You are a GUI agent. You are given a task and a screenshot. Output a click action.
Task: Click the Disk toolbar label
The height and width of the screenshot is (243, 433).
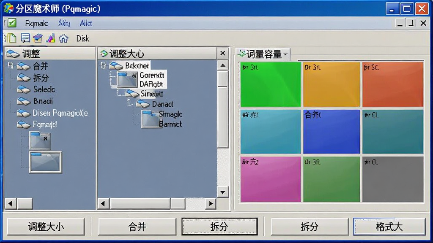82,38
